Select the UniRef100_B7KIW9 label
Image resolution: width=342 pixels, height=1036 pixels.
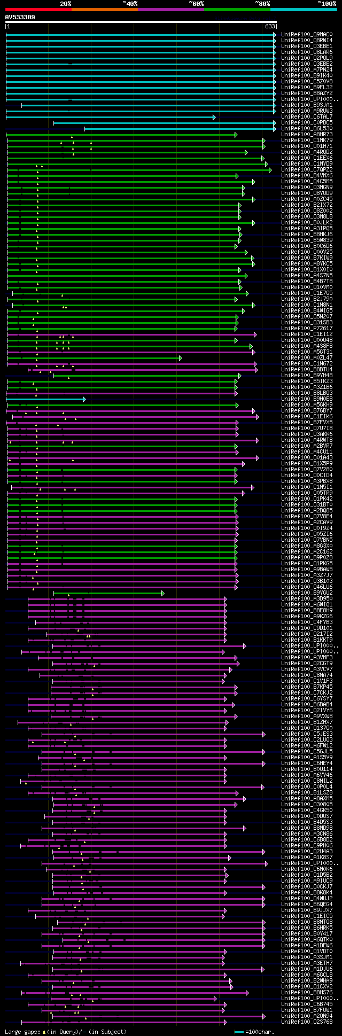point(307,258)
